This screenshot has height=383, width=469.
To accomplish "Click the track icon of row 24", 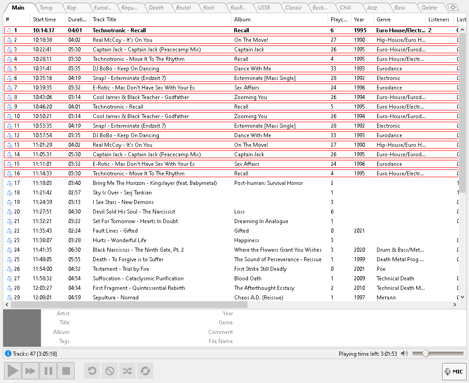I will pos(10,250).
